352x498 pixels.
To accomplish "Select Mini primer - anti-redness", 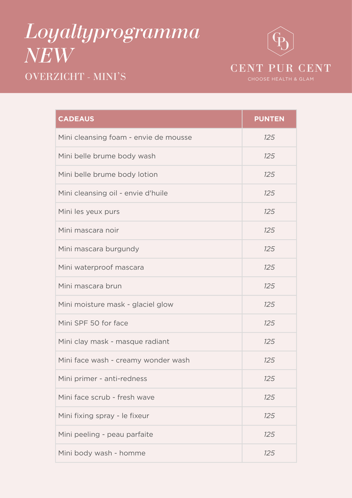I will click(x=103, y=379).
